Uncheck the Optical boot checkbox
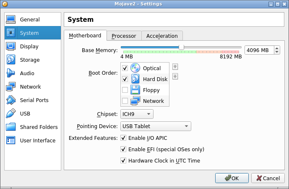This screenshot has width=289, height=189. [x=125, y=68]
